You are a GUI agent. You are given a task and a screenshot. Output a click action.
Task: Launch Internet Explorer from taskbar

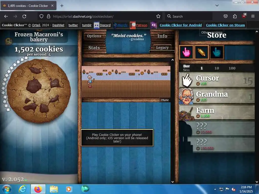pyautogui.click(x=22, y=189)
